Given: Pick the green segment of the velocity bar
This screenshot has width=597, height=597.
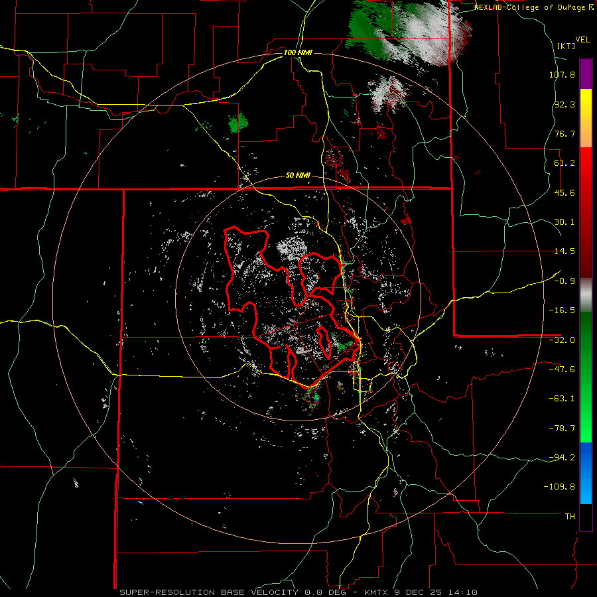Looking at the screenshot, I should [586, 377].
